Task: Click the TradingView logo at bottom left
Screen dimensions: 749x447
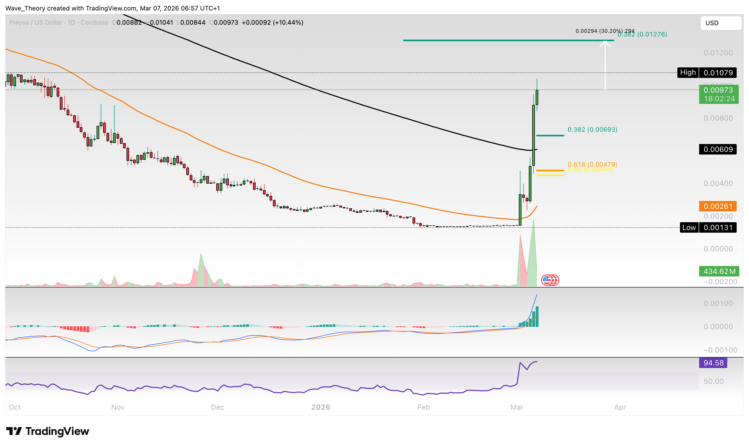Action: click(x=48, y=431)
